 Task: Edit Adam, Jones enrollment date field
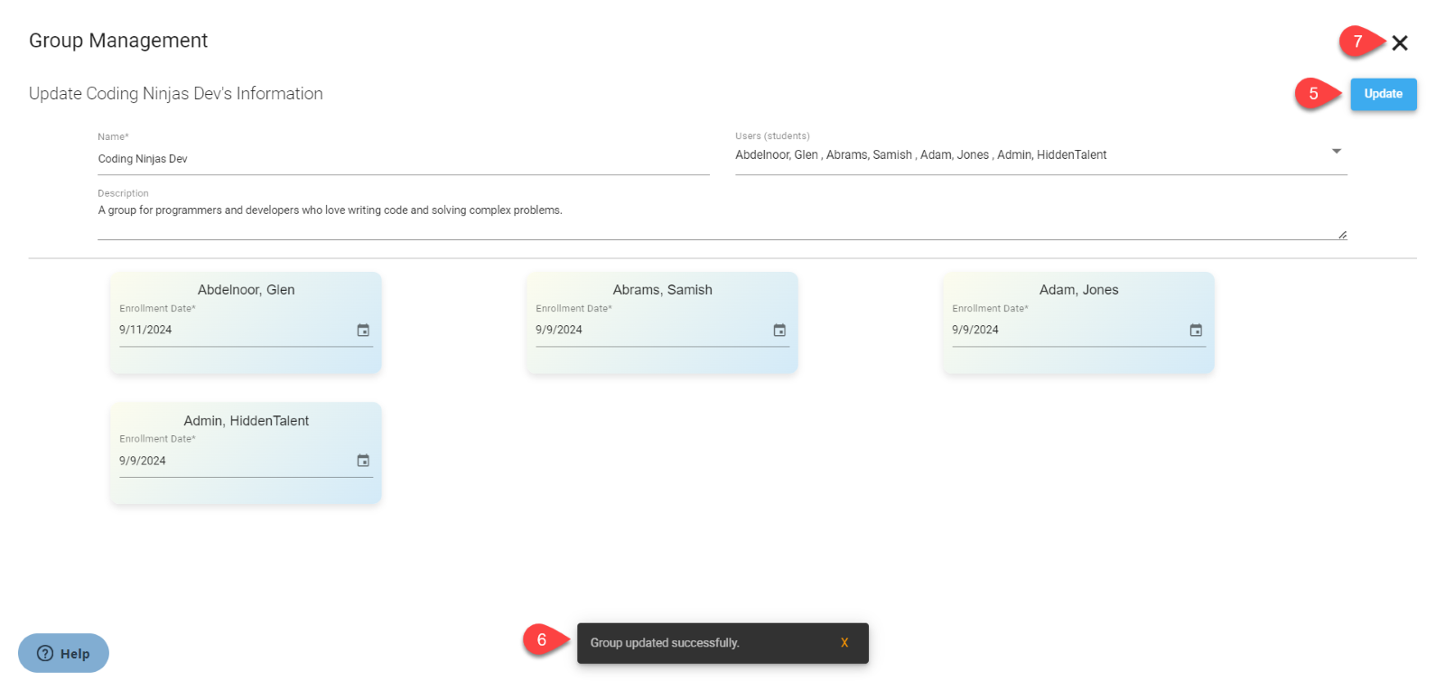pyautogui.click(x=1063, y=331)
